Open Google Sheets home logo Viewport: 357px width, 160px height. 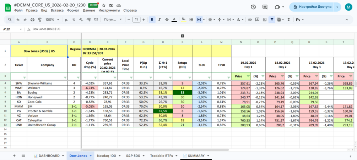8,7
